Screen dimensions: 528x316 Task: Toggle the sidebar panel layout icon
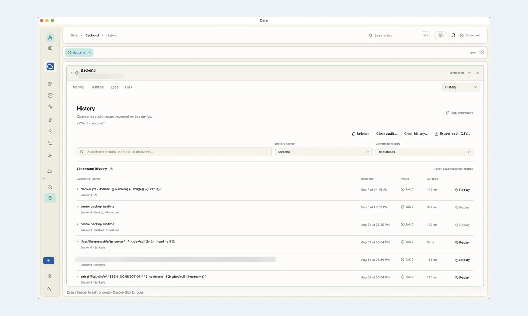click(50, 48)
